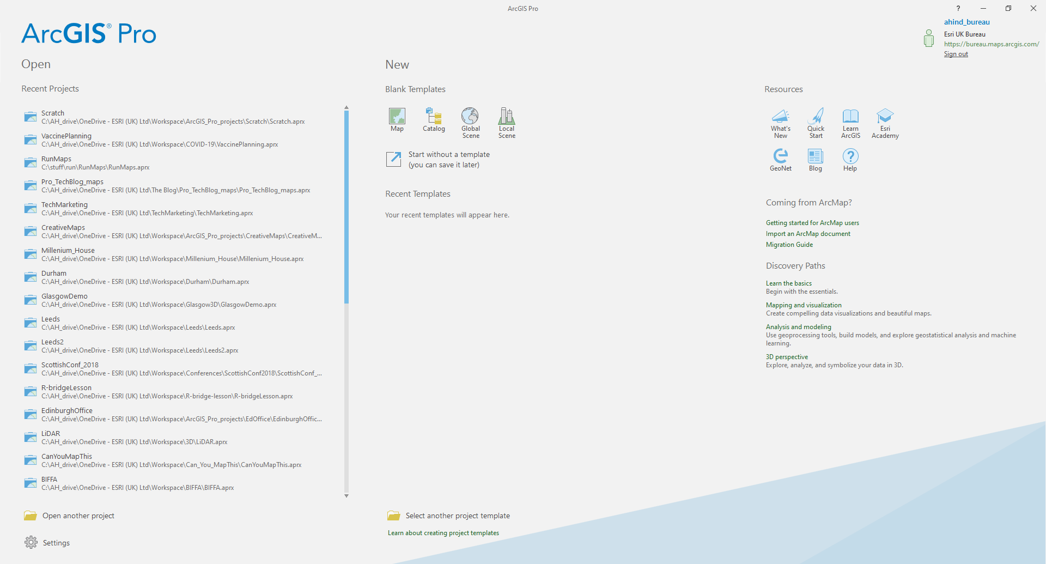Open the Learn ArcGIS resource
Image resolution: width=1046 pixels, height=564 pixels.
(850, 123)
